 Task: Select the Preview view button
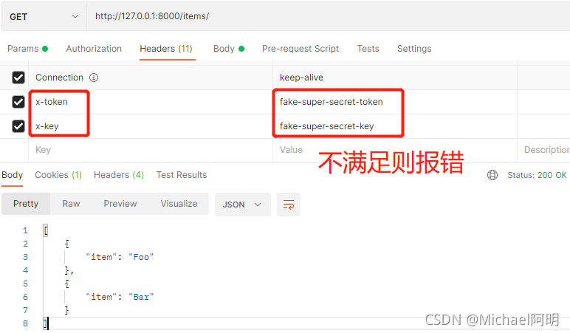click(120, 204)
